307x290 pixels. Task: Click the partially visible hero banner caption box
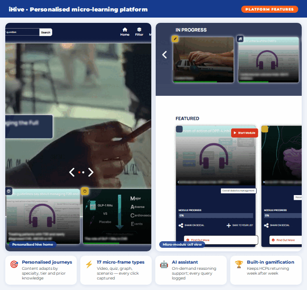29,127
